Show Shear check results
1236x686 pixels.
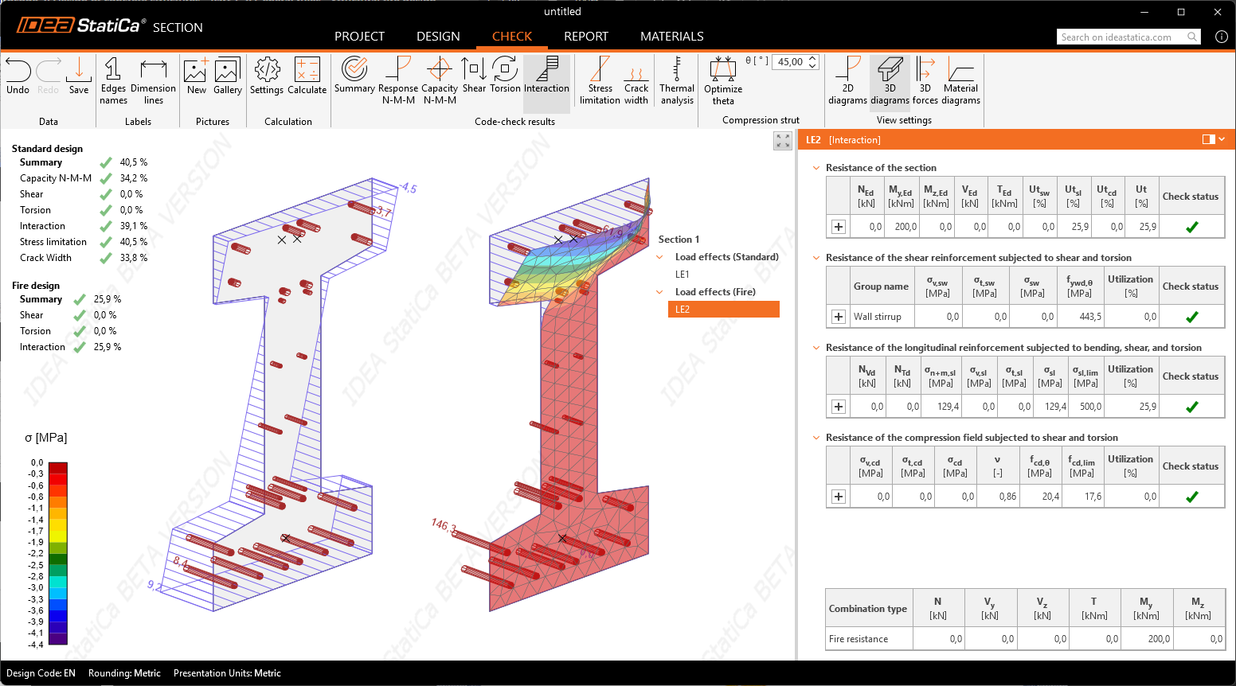click(x=474, y=76)
